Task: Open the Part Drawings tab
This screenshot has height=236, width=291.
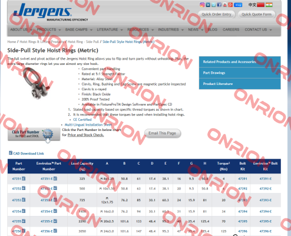Action: (240, 73)
